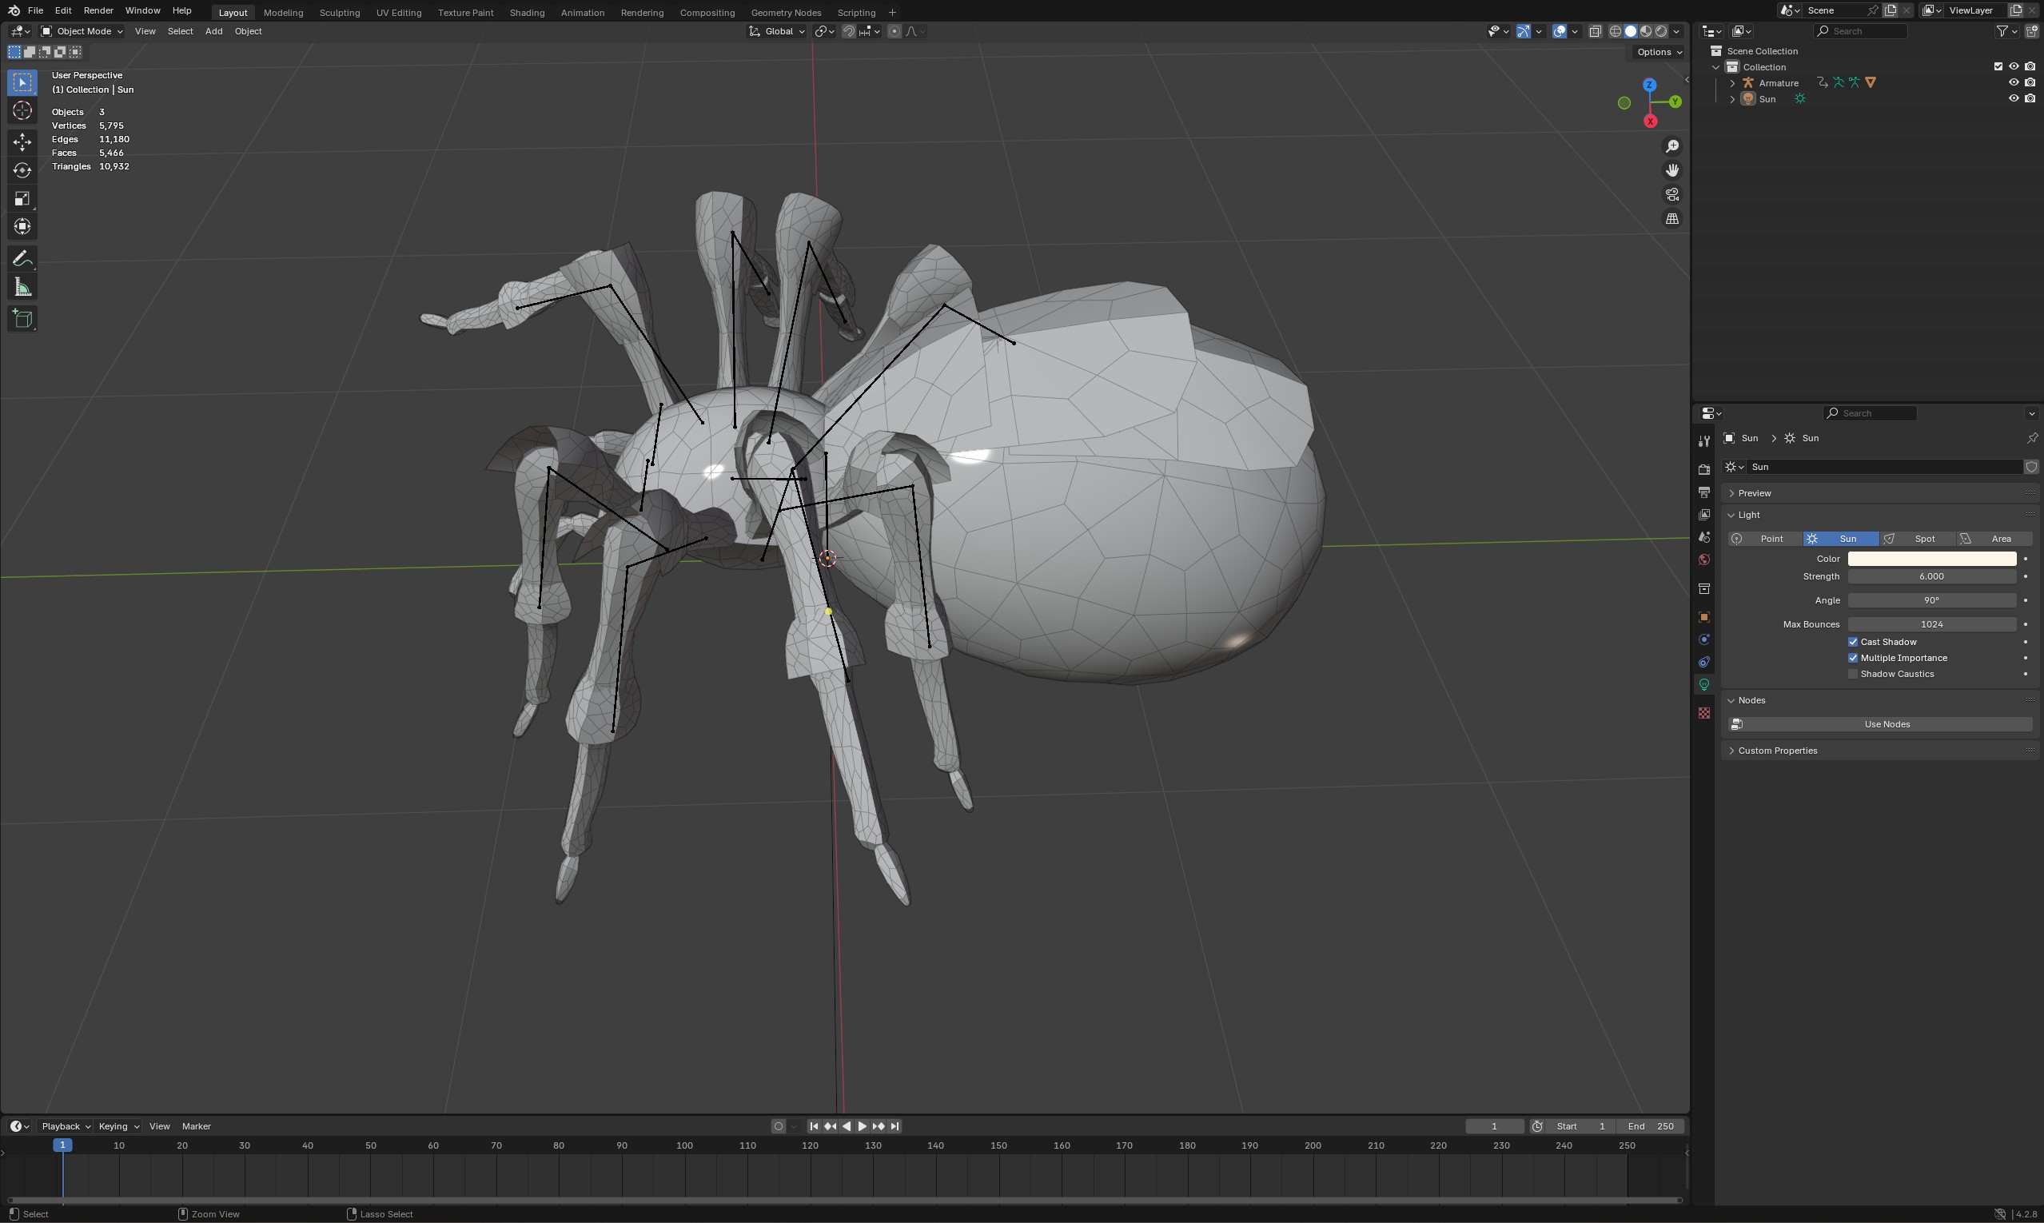The image size is (2044, 1223).
Task: Expand the Preview panel
Action: pyautogui.click(x=1753, y=493)
